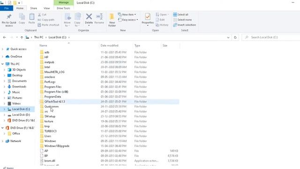Select the oraclexe folder
Image resolution: width=300 pixels, height=169 pixels.
point(50,77)
